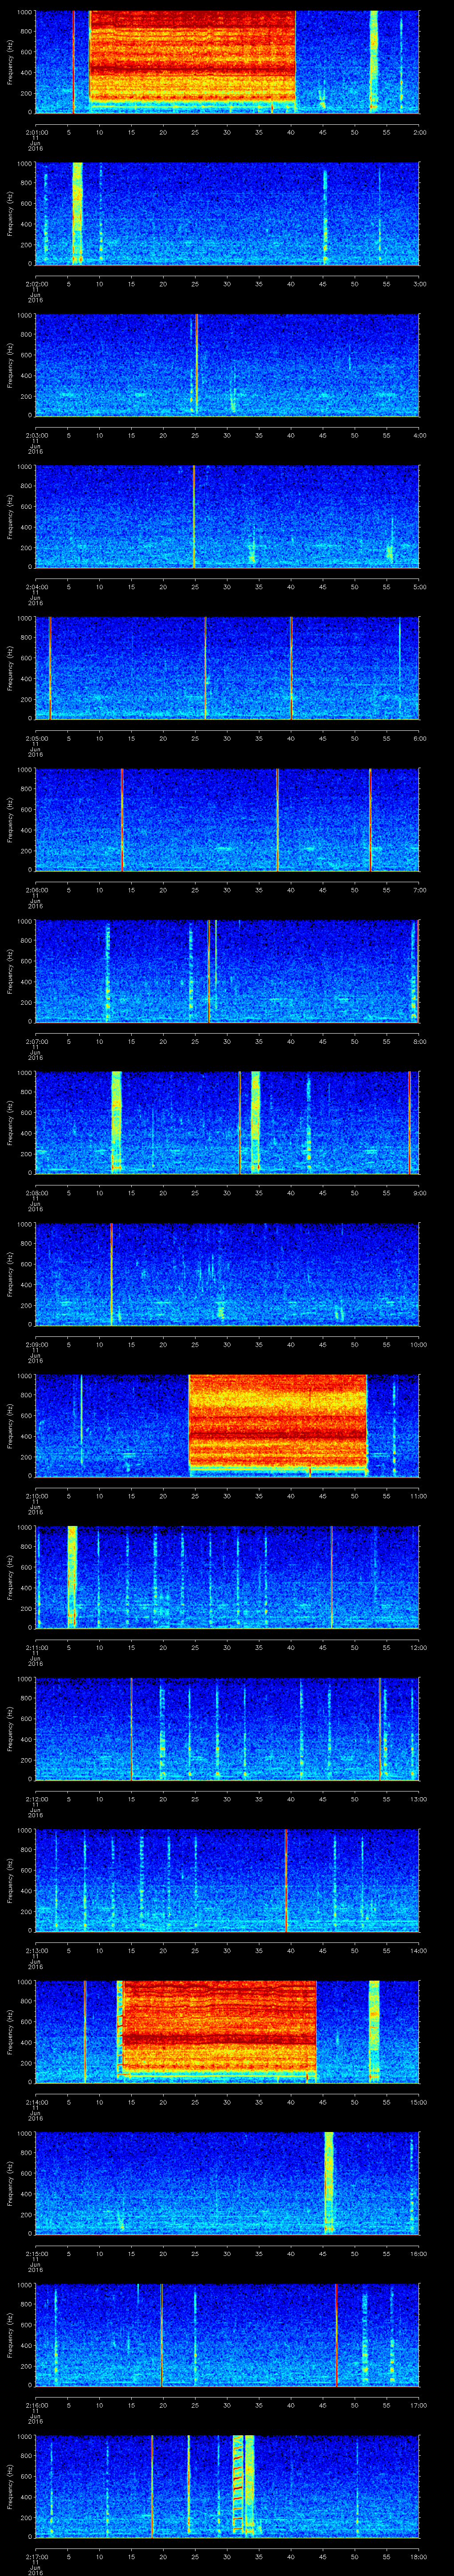Screen dimensions: 454x2576
Task: Select the spectrogram panel starting at 2:15:00
Action: [227, 2183]
